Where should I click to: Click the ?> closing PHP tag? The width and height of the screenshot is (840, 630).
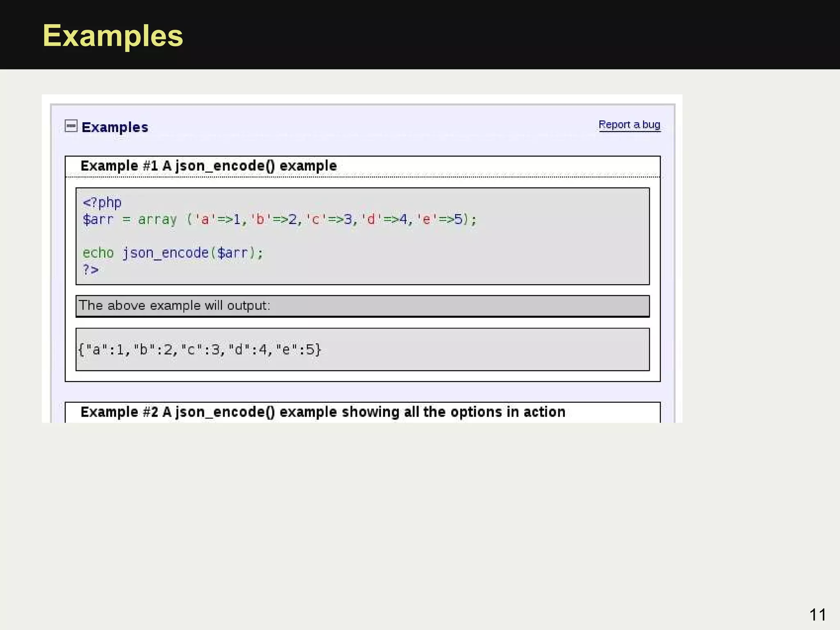(91, 270)
